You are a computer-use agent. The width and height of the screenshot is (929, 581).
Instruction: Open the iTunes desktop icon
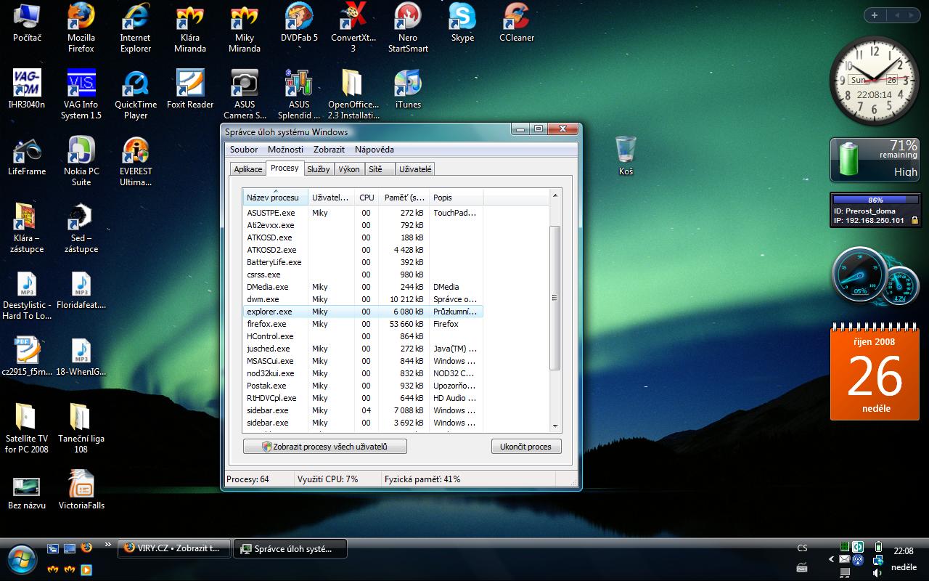(408, 84)
